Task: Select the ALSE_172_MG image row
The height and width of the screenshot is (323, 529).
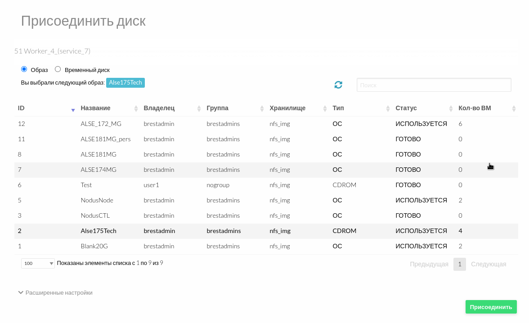Action: point(101,124)
